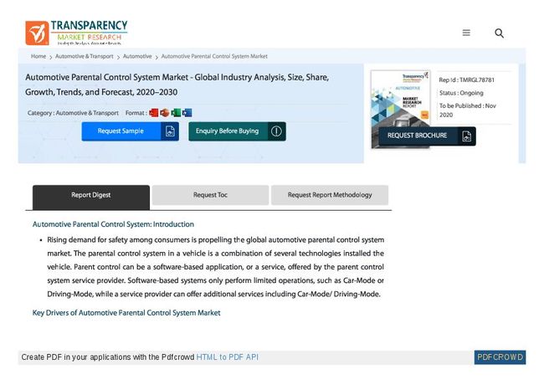
Task: Click Category: Automotive & Transport text
Action: pos(73,113)
